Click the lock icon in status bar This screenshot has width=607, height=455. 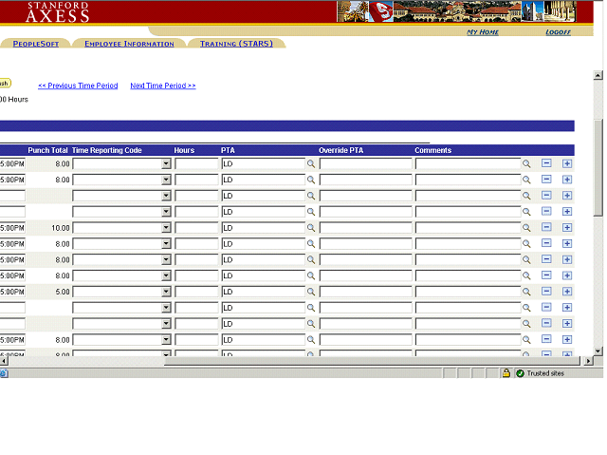click(506, 373)
